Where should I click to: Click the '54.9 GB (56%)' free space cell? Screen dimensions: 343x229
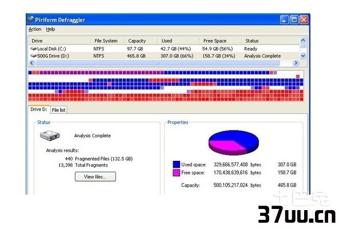[217, 49]
